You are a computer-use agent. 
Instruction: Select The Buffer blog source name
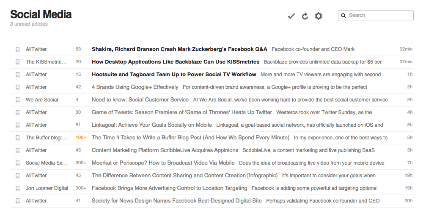point(47,138)
